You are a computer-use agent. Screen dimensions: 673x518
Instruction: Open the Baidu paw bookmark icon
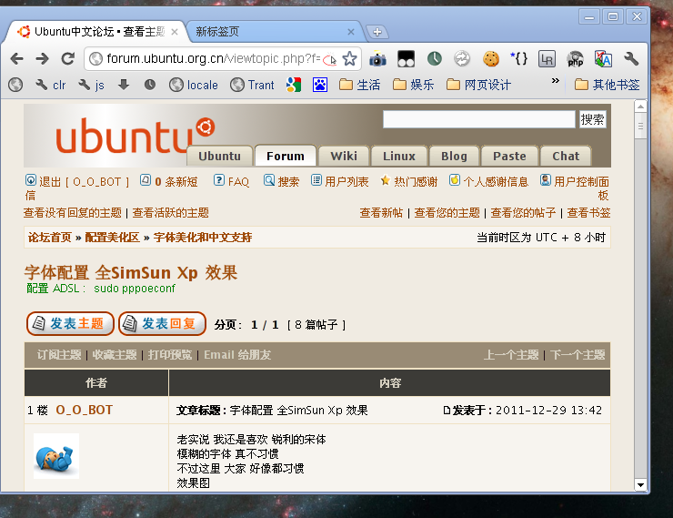tap(320, 85)
